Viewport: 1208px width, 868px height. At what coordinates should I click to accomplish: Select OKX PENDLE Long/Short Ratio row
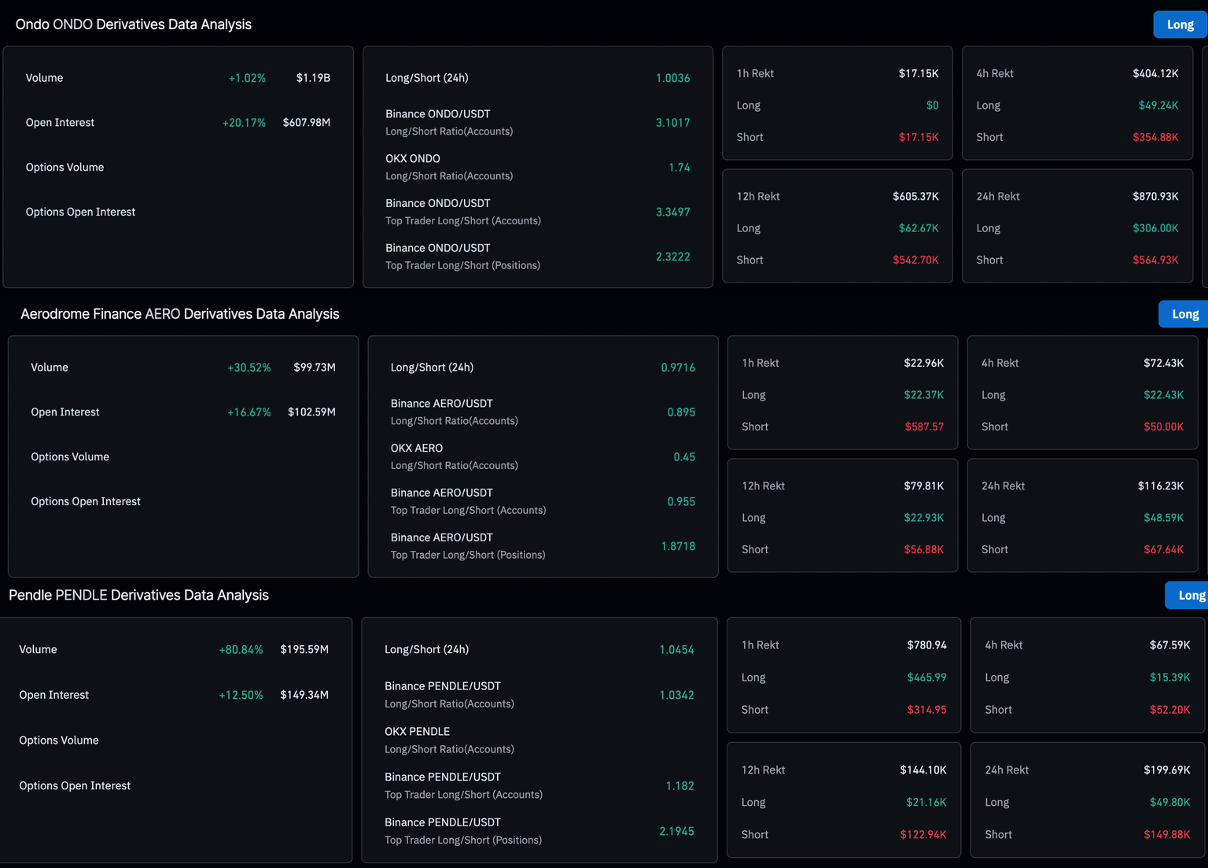[539, 740]
